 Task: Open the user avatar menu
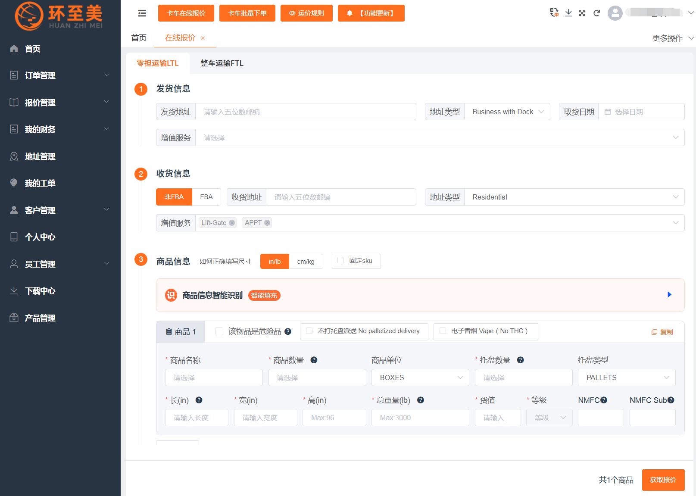click(615, 13)
